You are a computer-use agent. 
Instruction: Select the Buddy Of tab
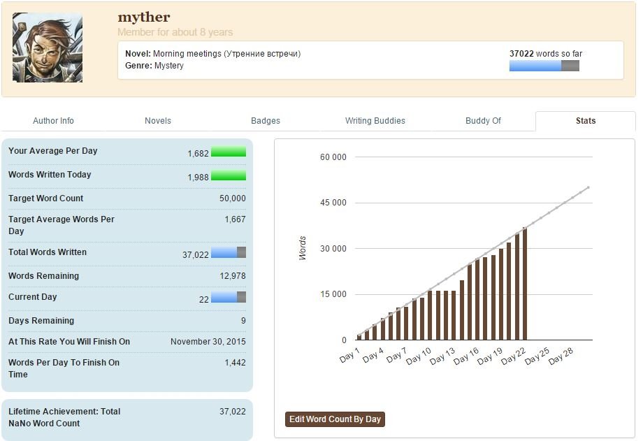[x=483, y=121]
